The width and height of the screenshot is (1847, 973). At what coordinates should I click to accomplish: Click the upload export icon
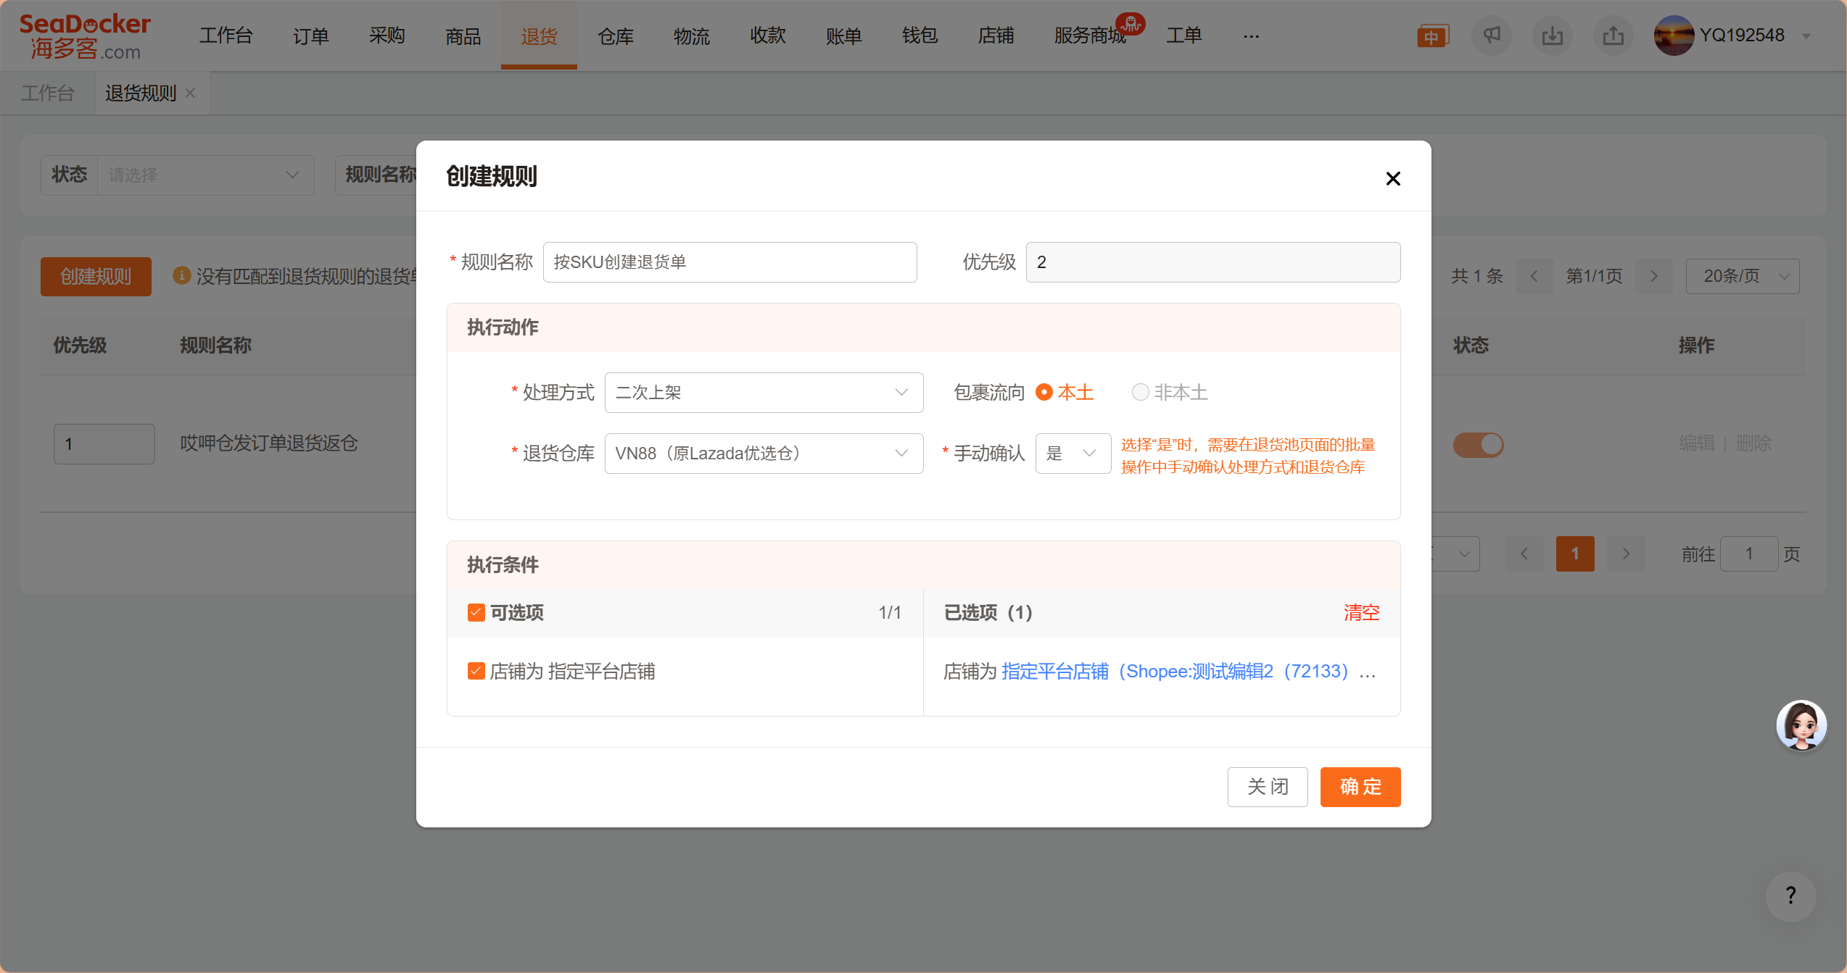1613,36
